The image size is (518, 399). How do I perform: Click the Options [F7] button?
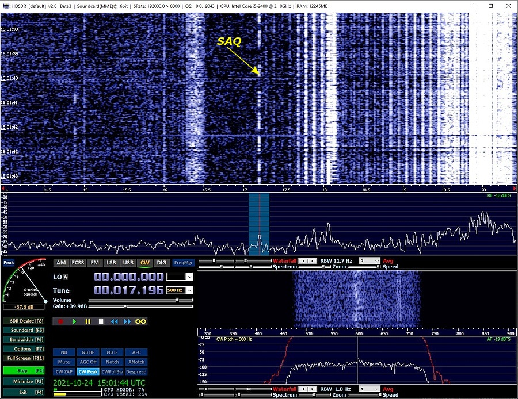pyautogui.click(x=22, y=349)
